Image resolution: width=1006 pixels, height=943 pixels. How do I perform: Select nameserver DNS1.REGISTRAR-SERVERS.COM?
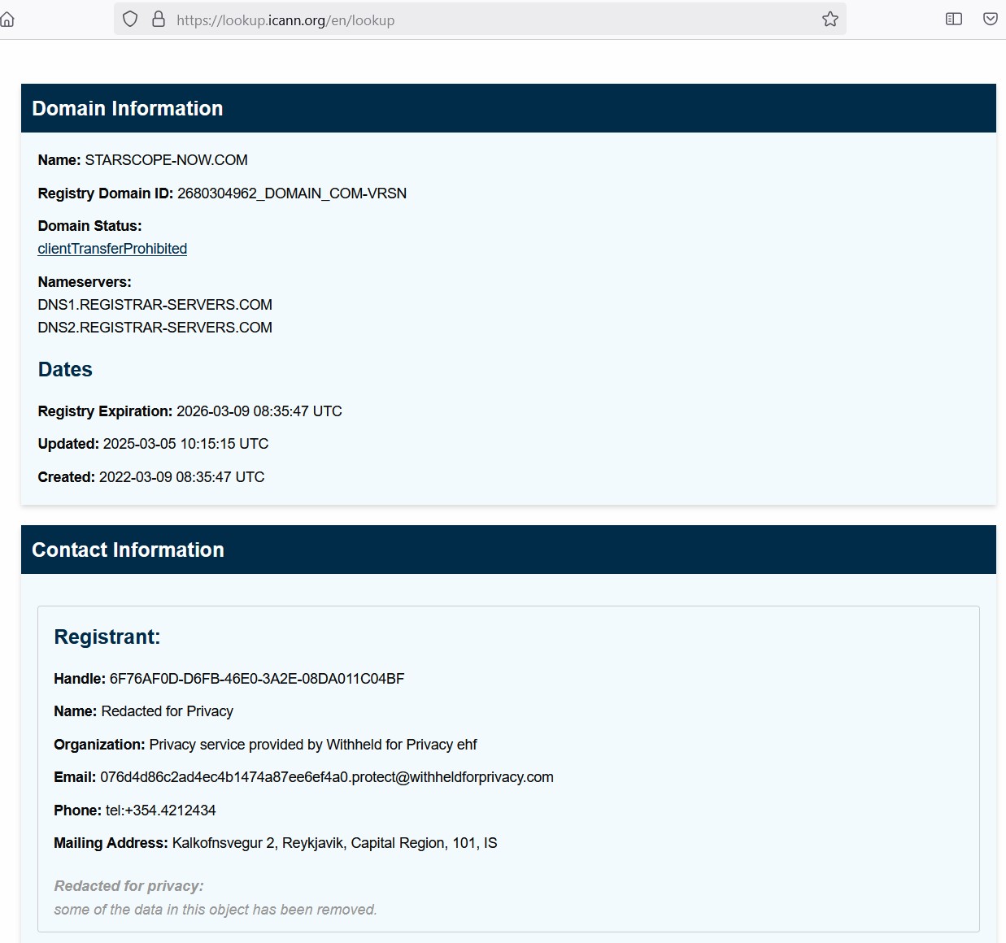coord(155,305)
